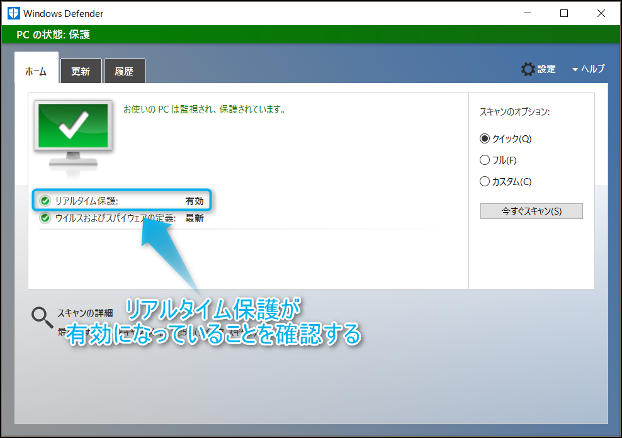
Task: Click the リアルタイム保護 有効 status row
Action: tap(123, 201)
